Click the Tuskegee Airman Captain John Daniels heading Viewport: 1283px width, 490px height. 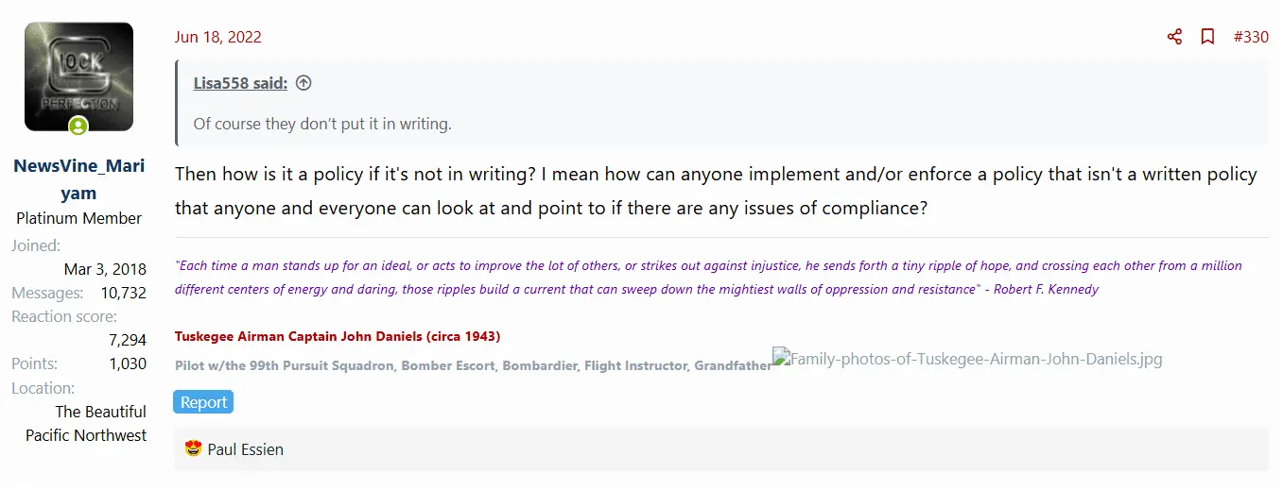click(338, 336)
